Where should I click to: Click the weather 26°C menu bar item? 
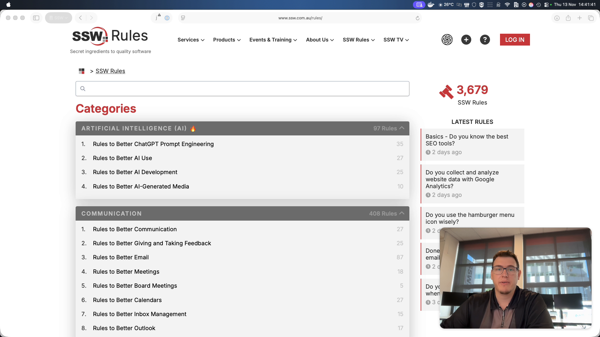tap(446, 5)
